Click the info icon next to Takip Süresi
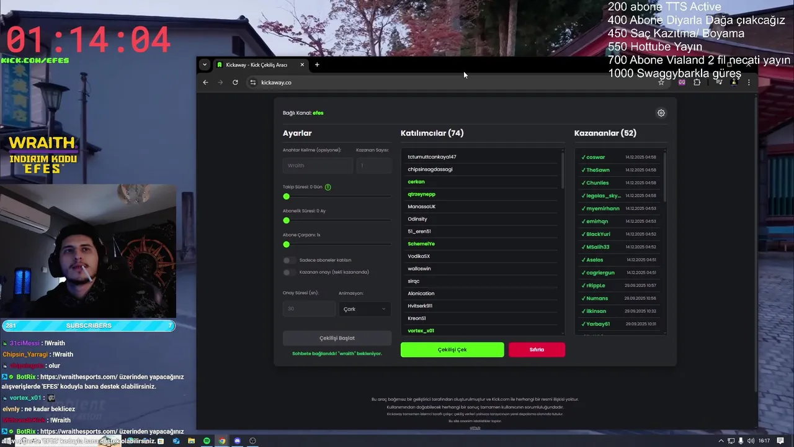This screenshot has width=794, height=447. [328, 187]
